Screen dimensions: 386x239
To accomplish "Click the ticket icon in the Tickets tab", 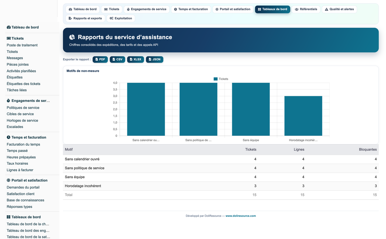I will coord(106,9).
